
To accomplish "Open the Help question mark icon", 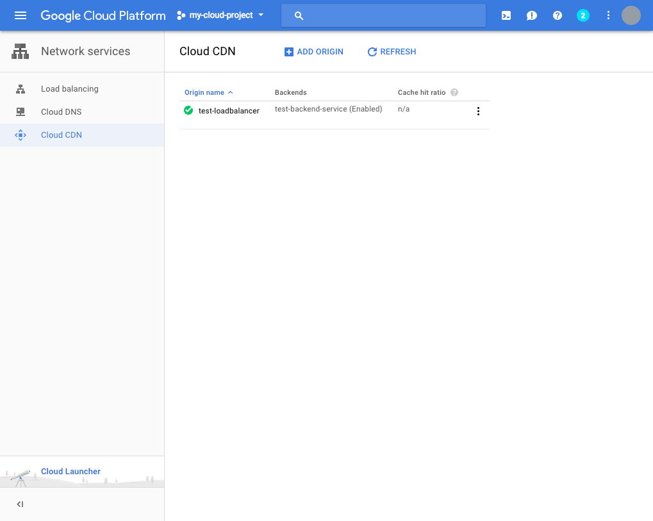I will coord(558,15).
